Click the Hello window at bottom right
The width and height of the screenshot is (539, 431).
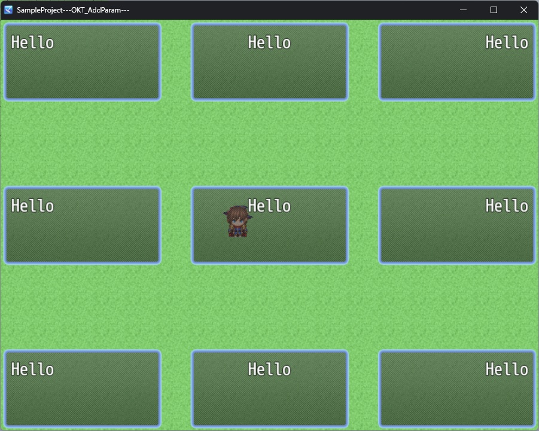click(x=457, y=389)
